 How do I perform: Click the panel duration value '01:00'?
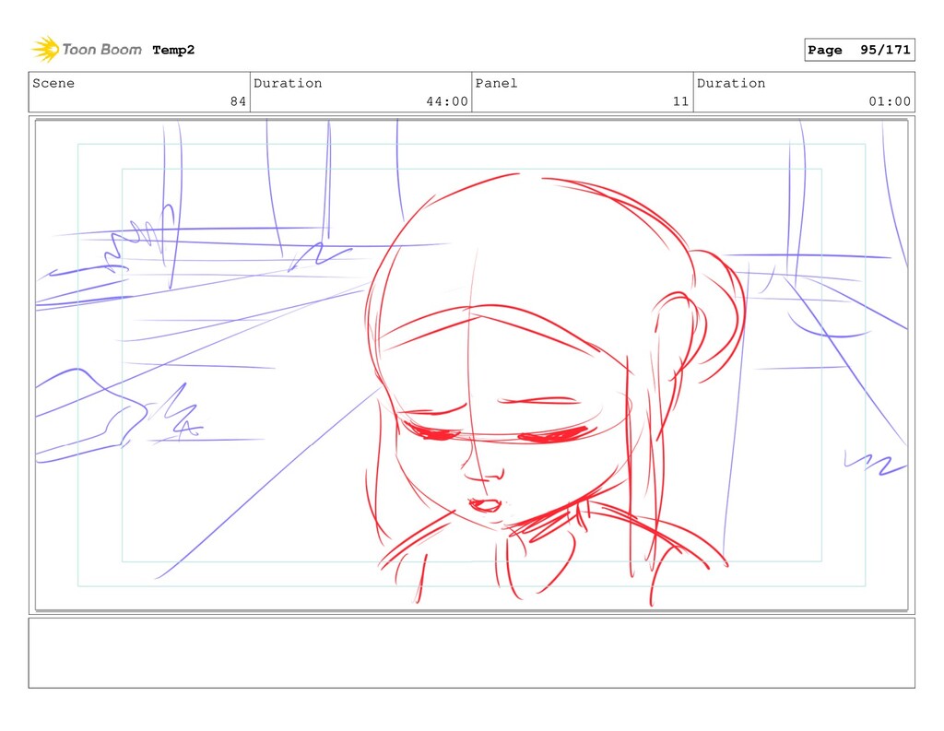[x=890, y=101]
